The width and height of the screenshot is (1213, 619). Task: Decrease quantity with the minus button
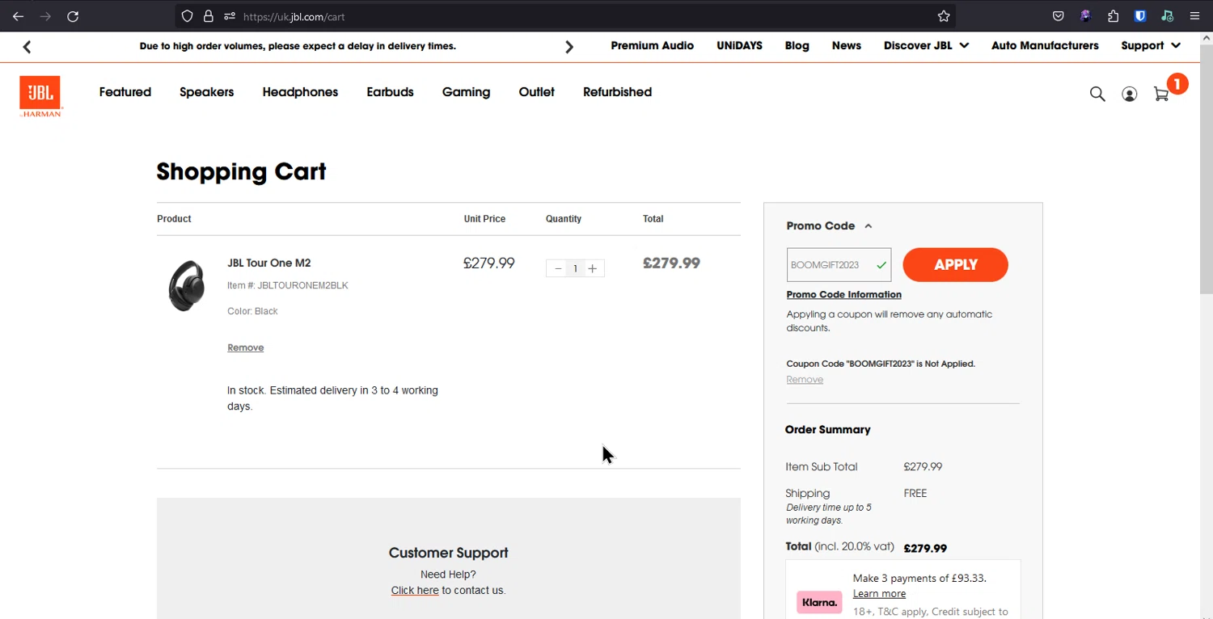click(x=558, y=268)
